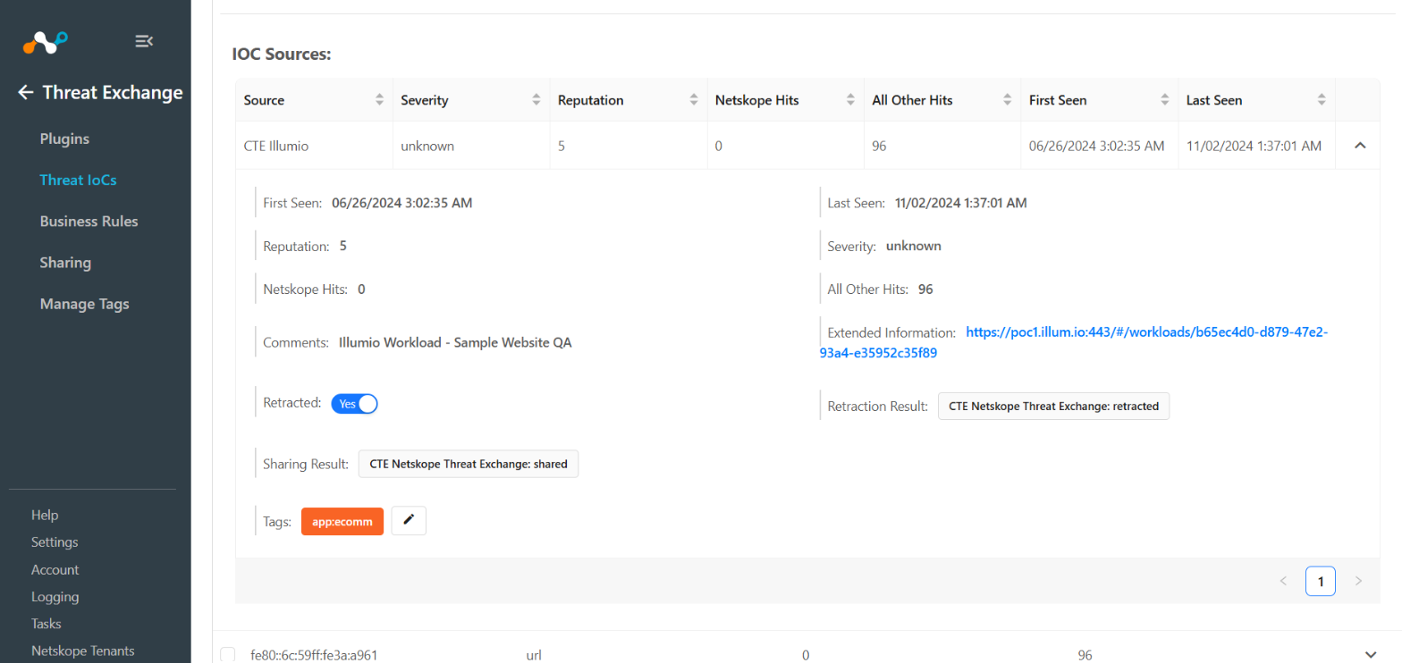Click the Retraction Result retracted badge
Screen dimensions: 1402x663
1053,406
